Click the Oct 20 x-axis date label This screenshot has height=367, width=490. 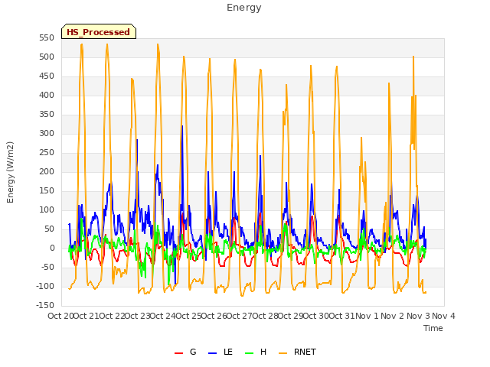point(60,316)
